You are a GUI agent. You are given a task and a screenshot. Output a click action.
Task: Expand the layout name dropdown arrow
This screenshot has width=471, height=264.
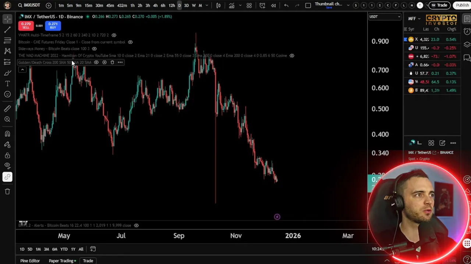click(348, 5)
